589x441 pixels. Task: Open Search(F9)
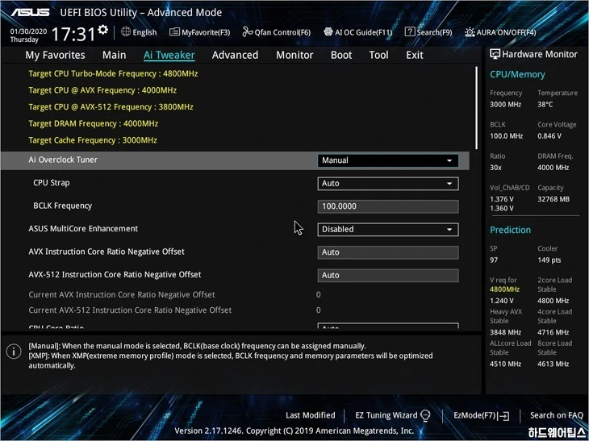(x=428, y=32)
